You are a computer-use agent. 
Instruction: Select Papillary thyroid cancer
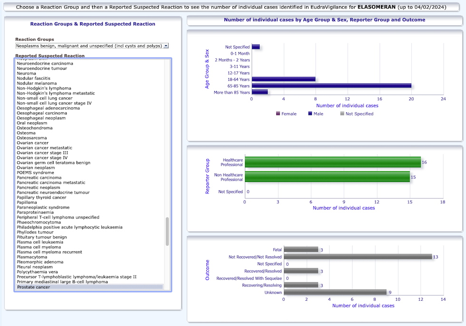pyautogui.click(x=42, y=197)
